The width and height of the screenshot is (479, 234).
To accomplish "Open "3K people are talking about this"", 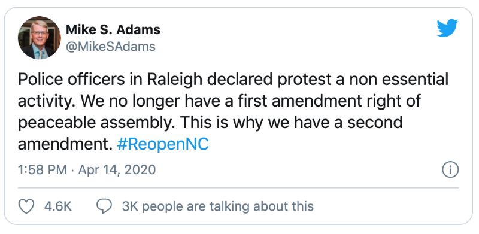I will pos(218,206).
